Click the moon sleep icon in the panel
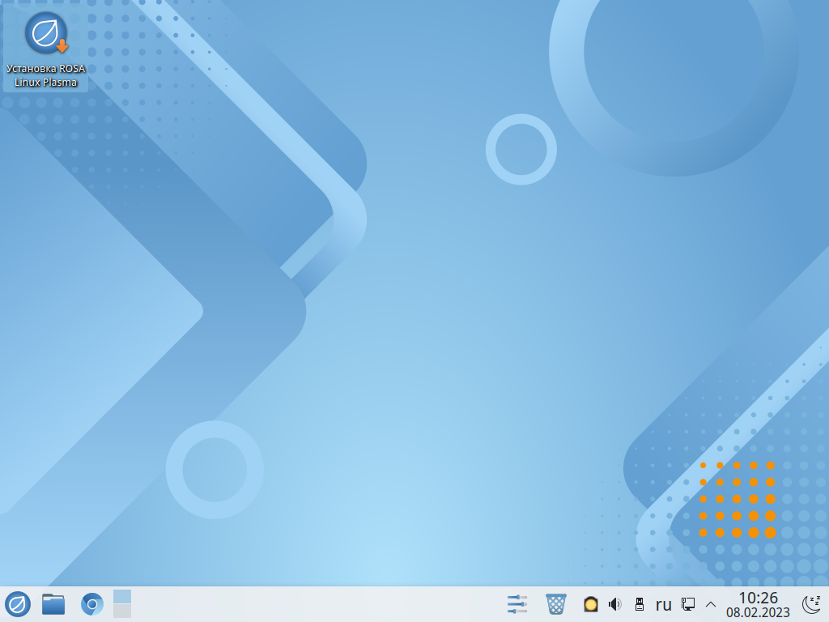 coord(810,604)
